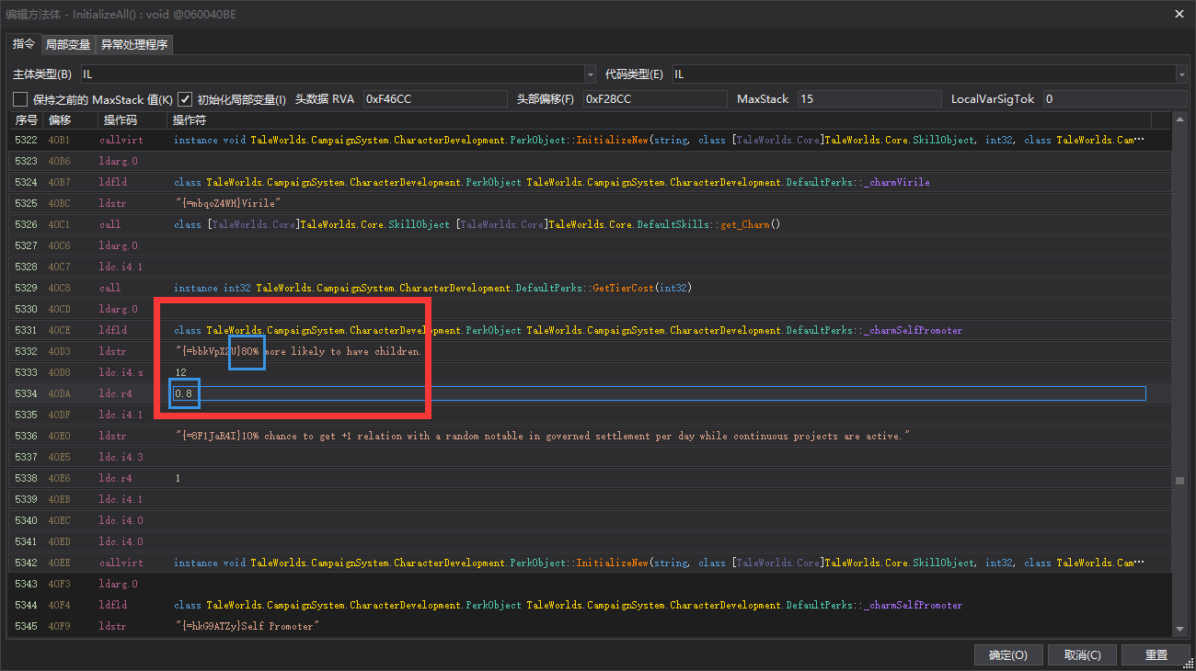The height and width of the screenshot is (671, 1196).
Task: Open the 异常处理程序 tab
Action: click(133, 44)
